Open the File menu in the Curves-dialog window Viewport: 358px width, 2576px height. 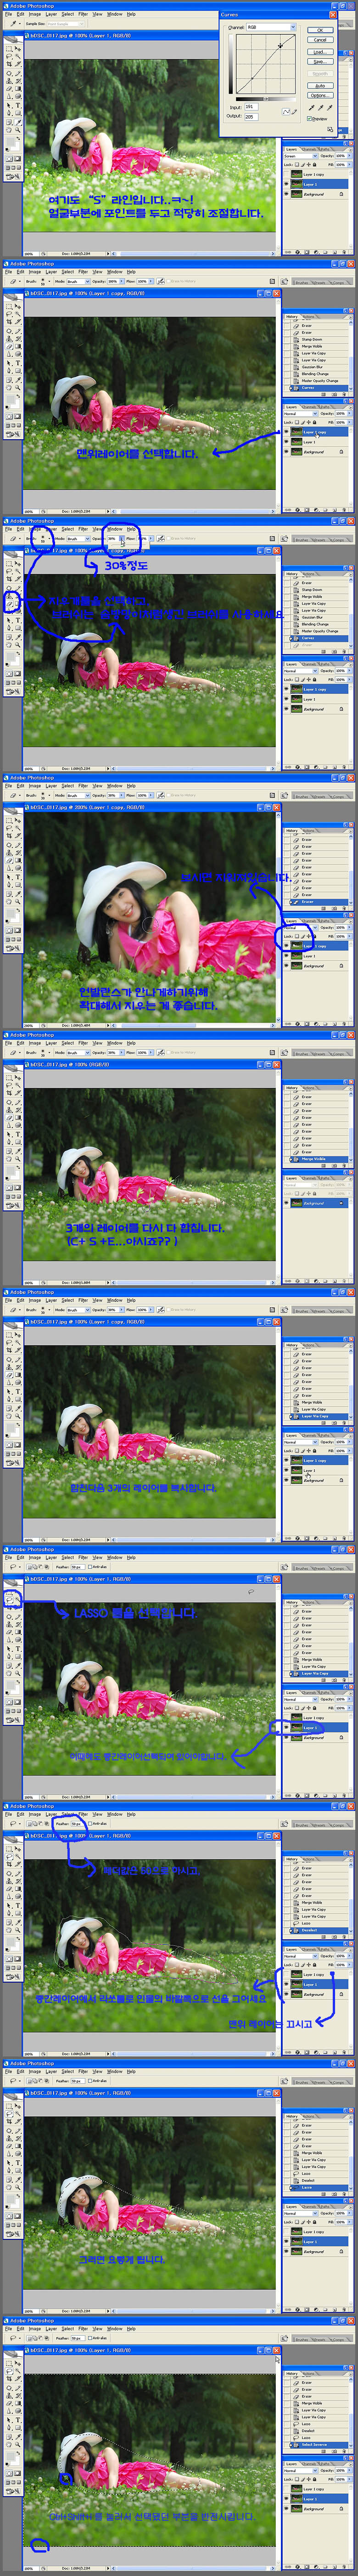(8, 14)
